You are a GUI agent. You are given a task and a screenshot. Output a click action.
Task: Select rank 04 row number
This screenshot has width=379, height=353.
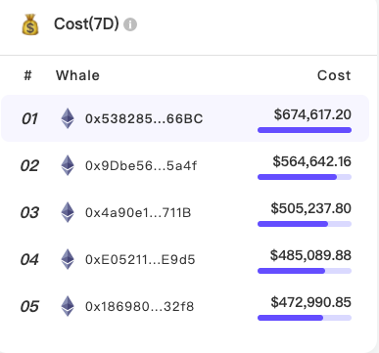29,260
